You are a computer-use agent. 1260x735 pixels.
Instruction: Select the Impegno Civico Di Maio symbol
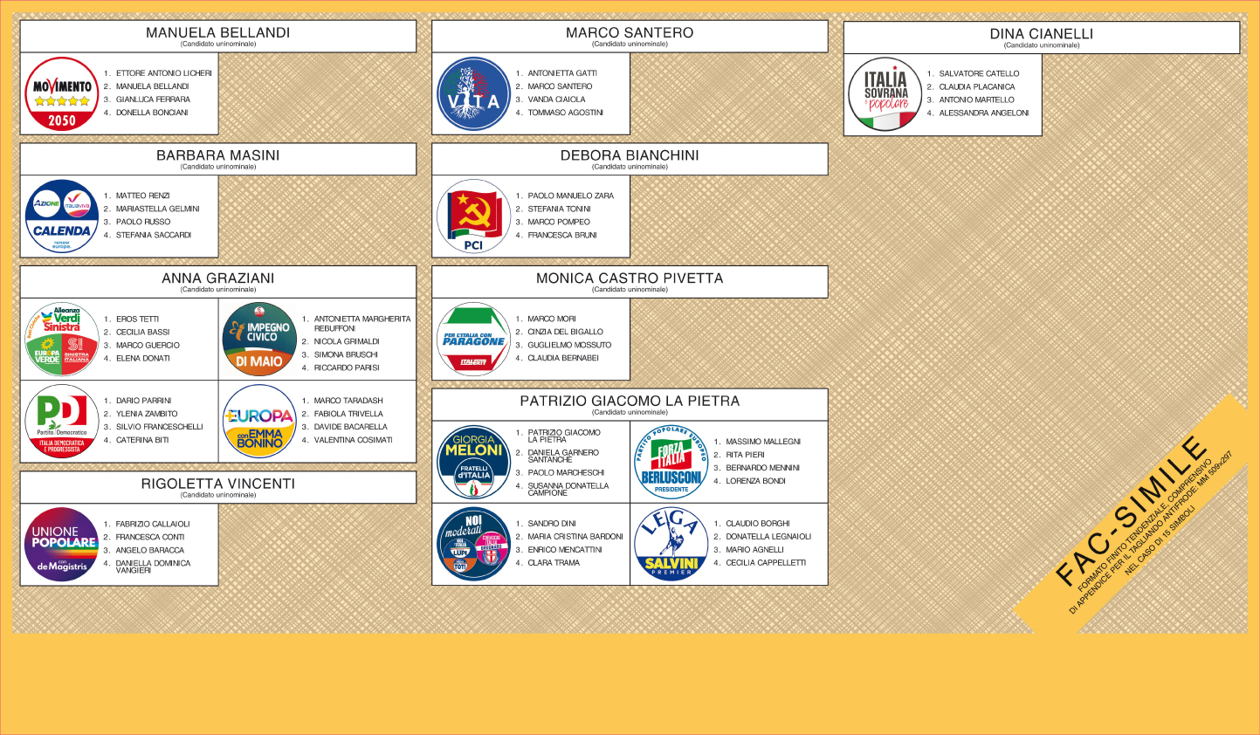coord(259,340)
